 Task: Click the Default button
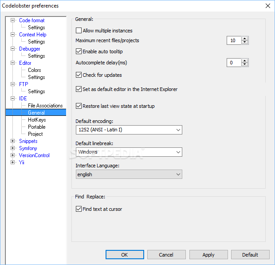click(250, 255)
